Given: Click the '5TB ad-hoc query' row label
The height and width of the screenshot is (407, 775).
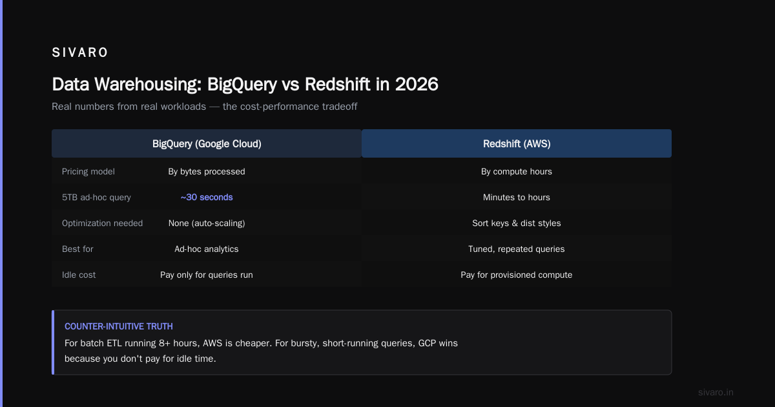Looking at the screenshot, I should coord(96,197).
